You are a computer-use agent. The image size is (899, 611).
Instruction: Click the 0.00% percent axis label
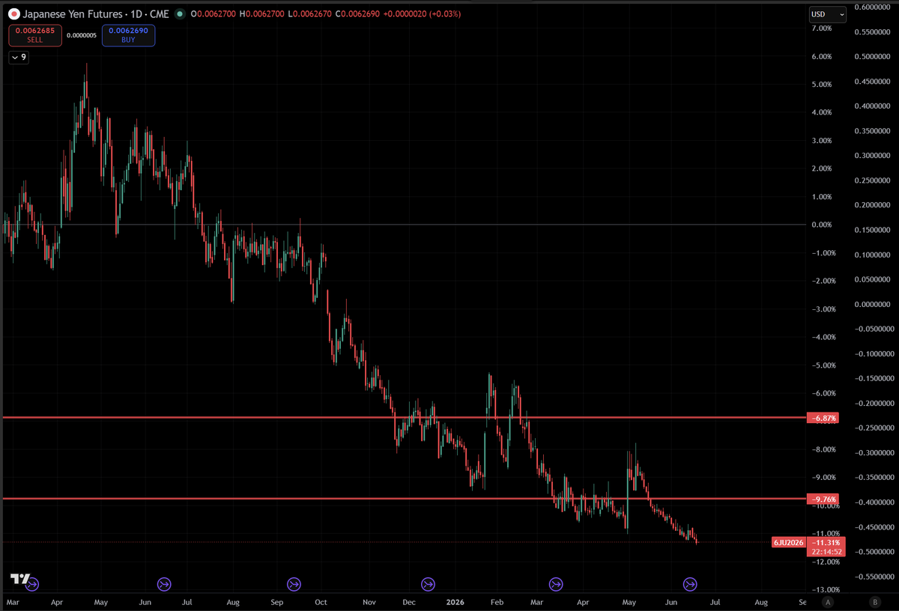tap(823, 225)
